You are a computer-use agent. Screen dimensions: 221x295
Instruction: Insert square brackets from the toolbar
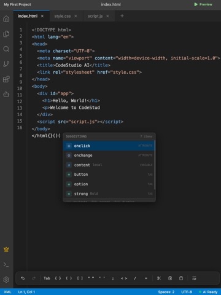80,278
